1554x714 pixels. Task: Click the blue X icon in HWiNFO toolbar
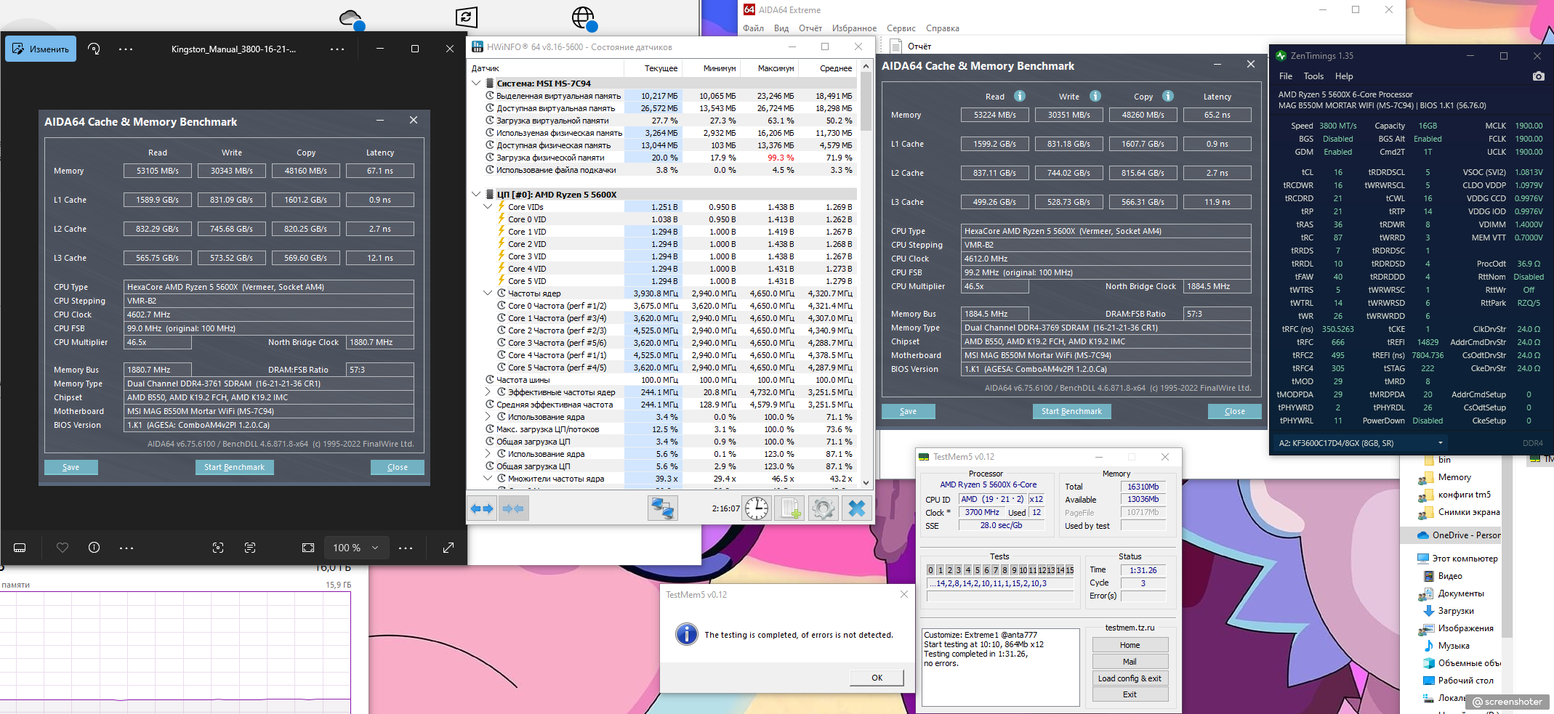click(x=857, y=508)
